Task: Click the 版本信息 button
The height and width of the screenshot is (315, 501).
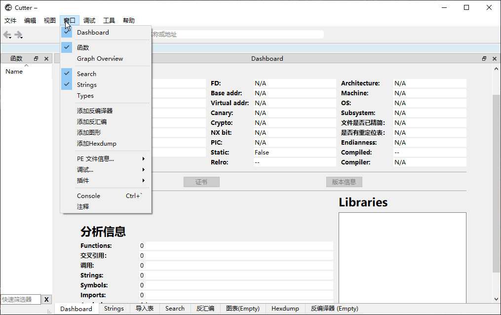Action: (344, 182)
